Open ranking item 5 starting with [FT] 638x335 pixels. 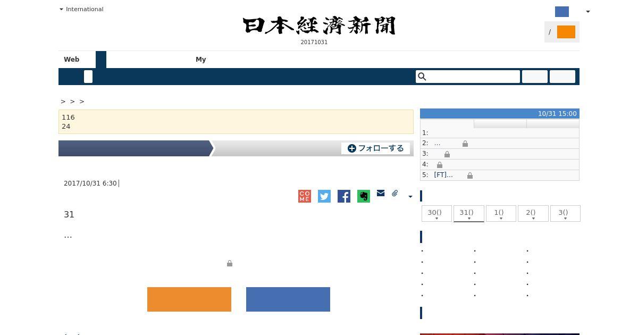[443, 175]
